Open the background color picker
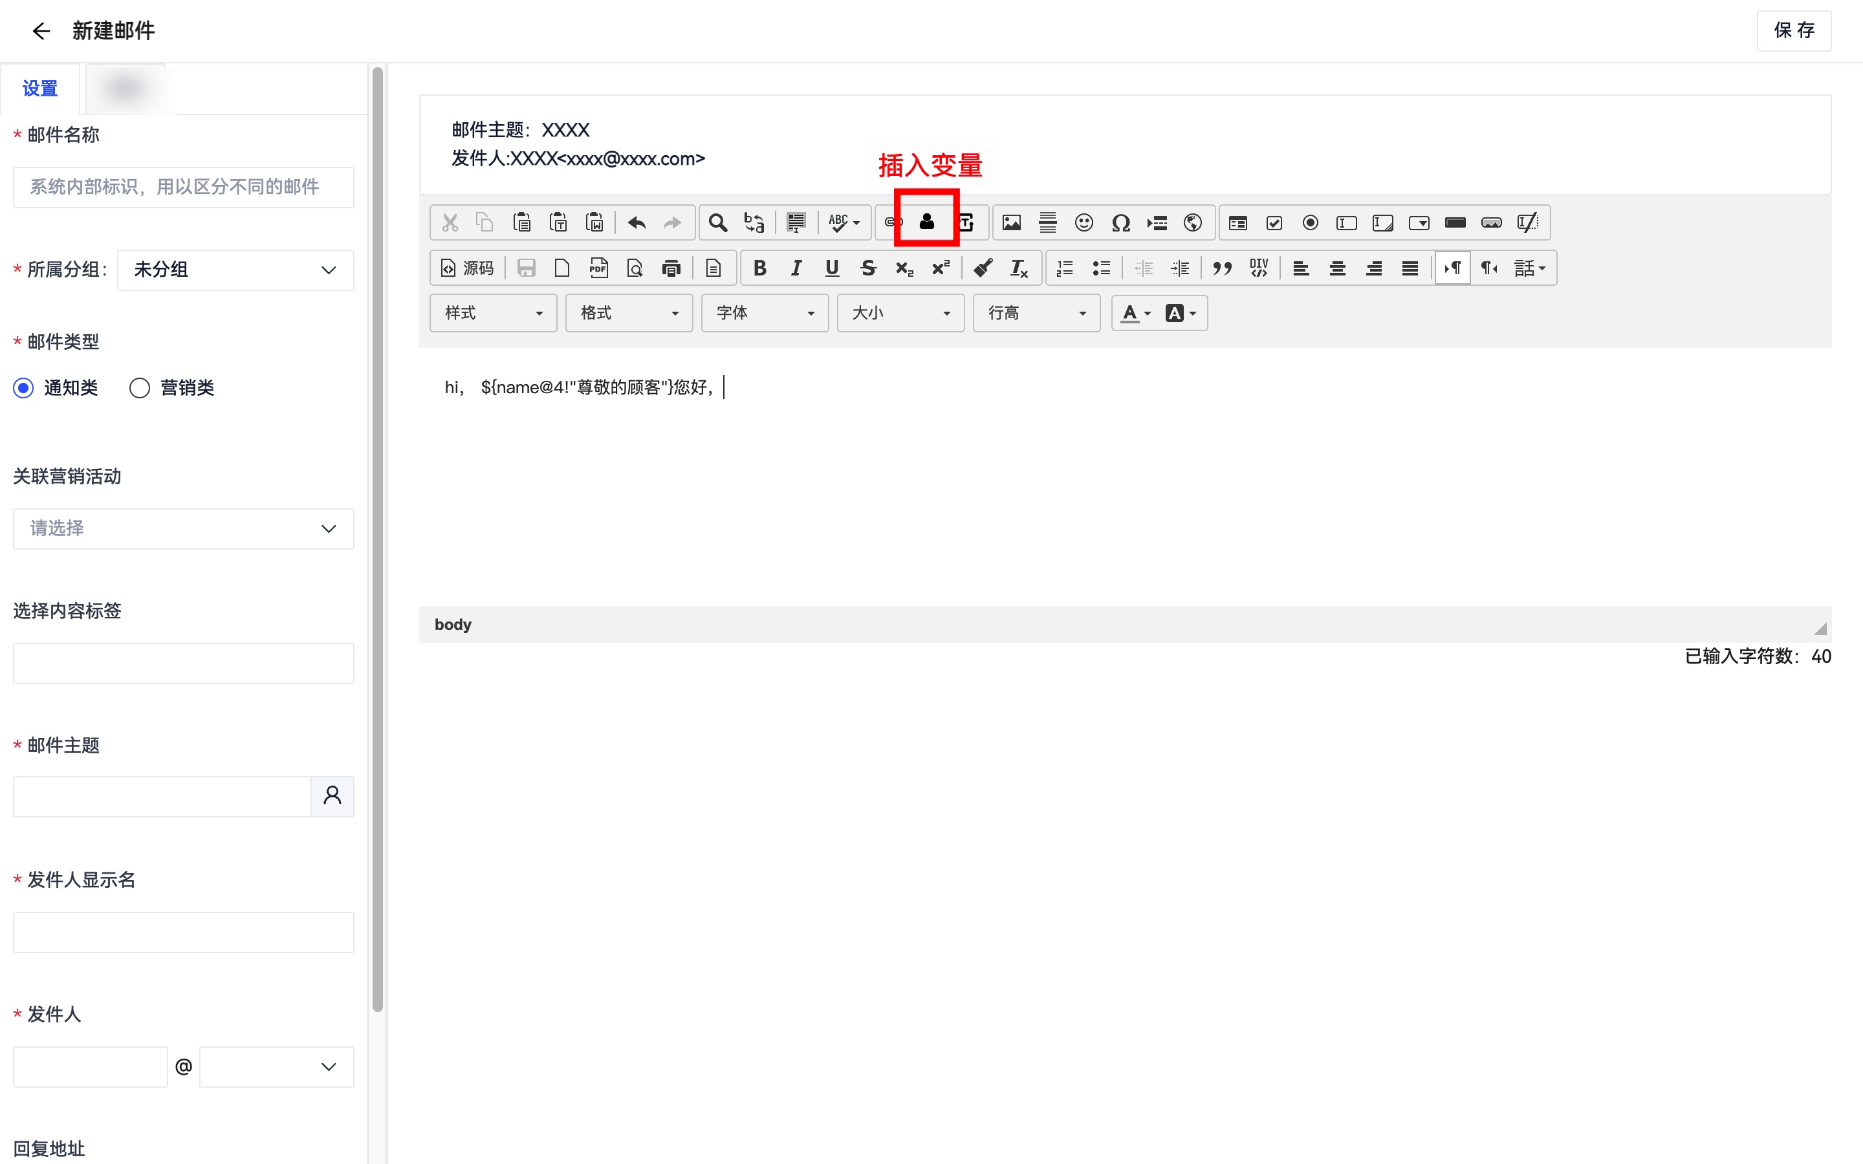Image resolution: width=1863 pixels, height=1164 pixels. (x=1181, y=314)
